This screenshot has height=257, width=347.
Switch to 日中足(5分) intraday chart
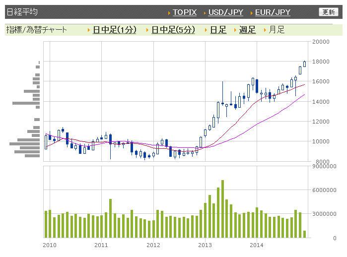click(x=173, y=30)
